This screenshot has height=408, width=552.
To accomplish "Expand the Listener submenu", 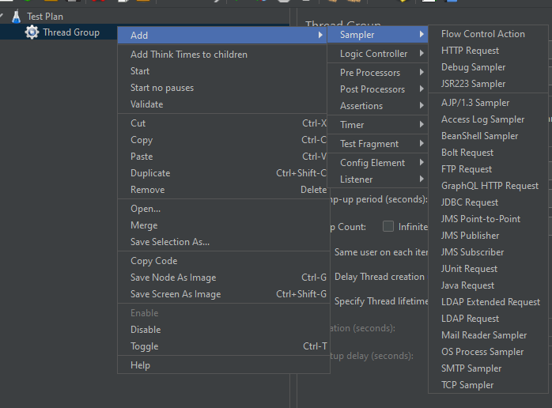I will coord(377,179).
